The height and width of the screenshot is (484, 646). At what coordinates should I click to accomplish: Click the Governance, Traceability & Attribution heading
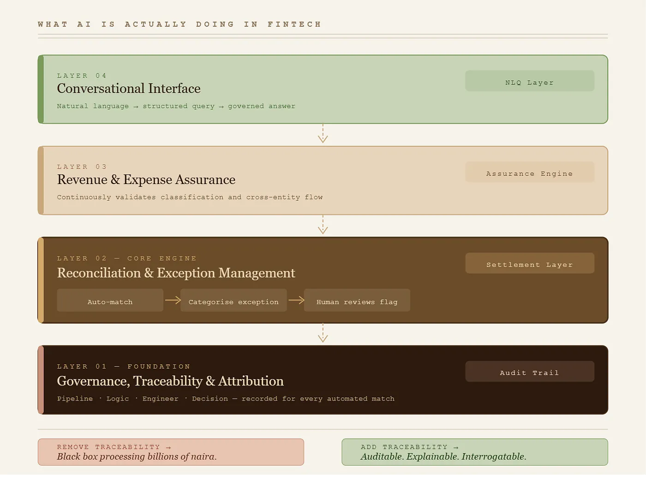tap(170, 381)
